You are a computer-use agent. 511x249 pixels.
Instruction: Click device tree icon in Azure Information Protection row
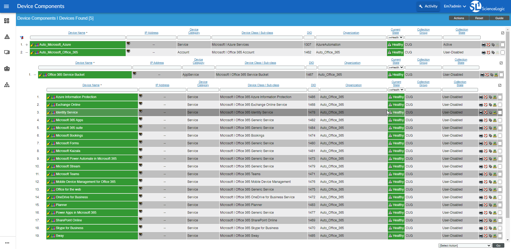pyautogui.click(x=495, y=97)
